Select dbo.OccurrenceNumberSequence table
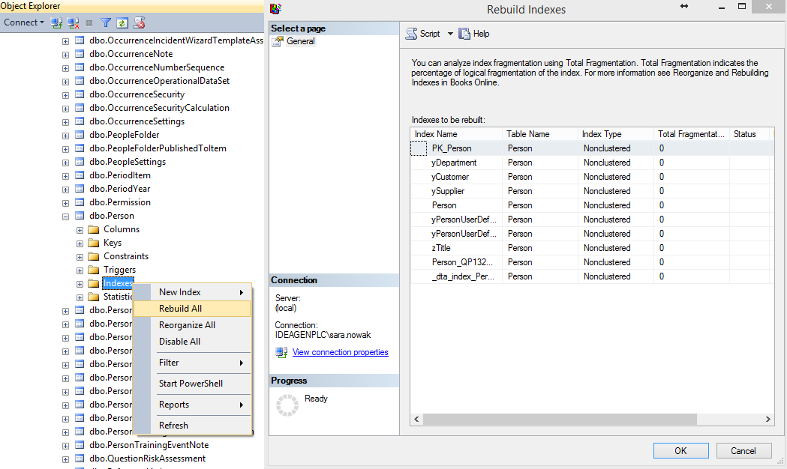 tap(157, 67)
